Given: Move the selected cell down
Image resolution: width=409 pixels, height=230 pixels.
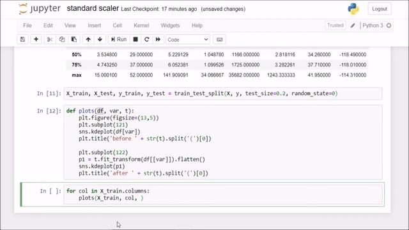Looking at the screenshot, I should 100,40.
